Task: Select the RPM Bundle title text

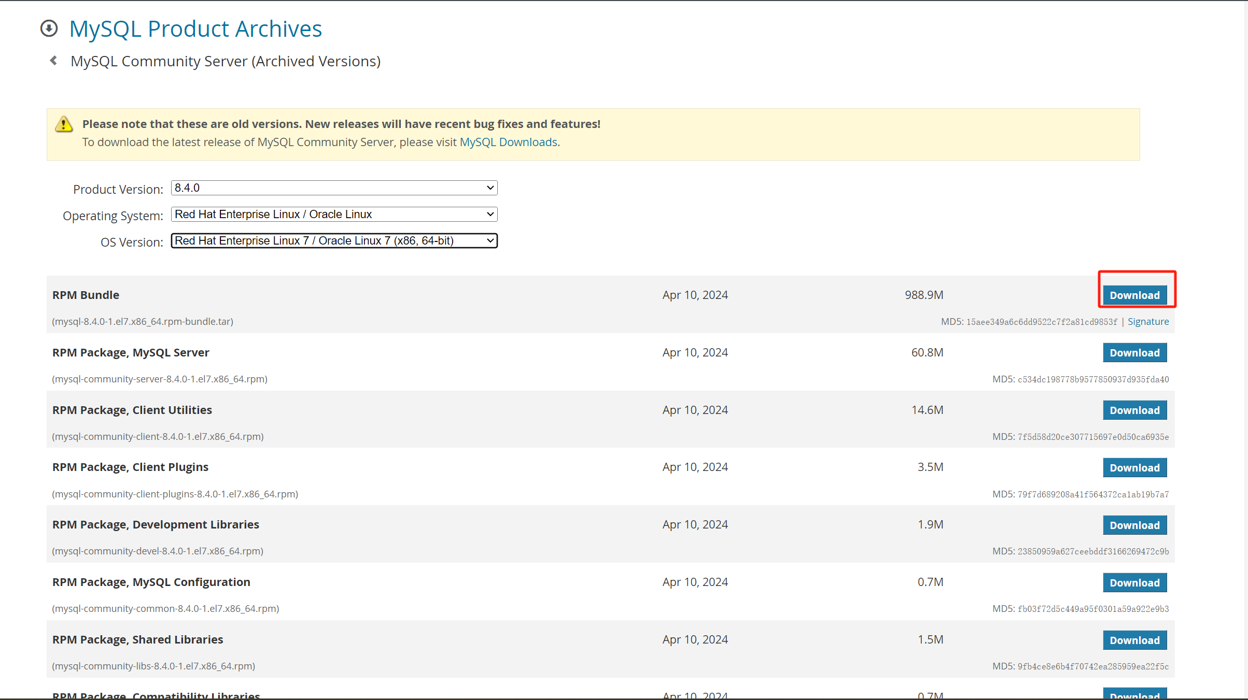Action: 86,295
